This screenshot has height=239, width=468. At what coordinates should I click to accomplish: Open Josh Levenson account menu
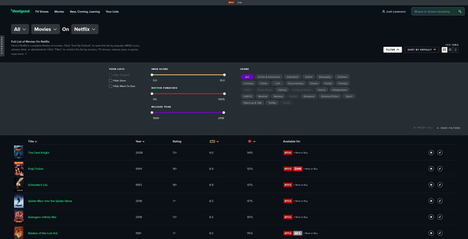(394, 12)
